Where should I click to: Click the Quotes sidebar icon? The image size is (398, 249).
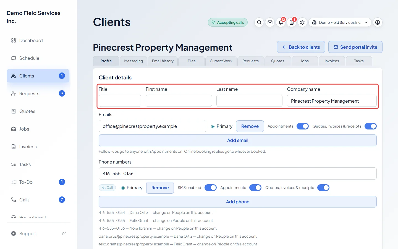click(14, 111)
